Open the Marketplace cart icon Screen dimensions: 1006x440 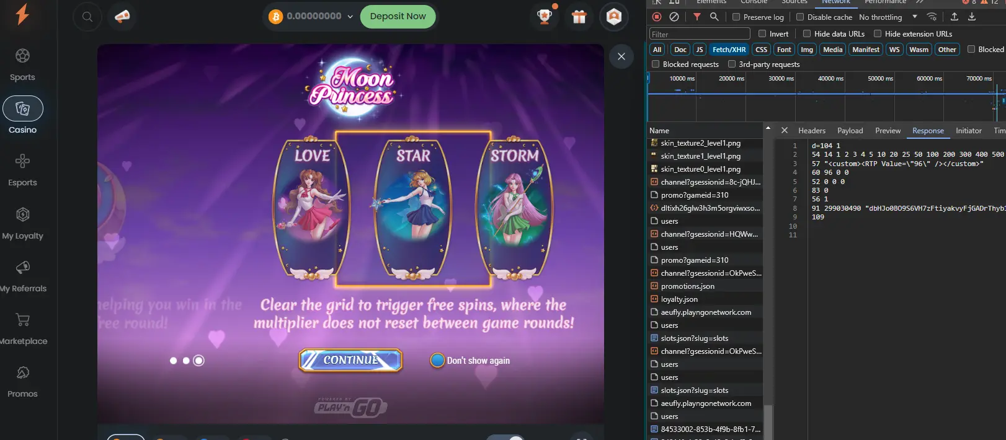pos(22,320)
